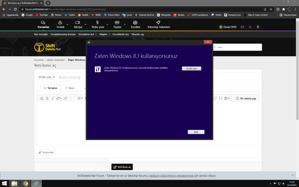Image resolution: width=299 pixels, height=187 pixels.
Task: Open the inbox envelope icon
Action: 243,27
